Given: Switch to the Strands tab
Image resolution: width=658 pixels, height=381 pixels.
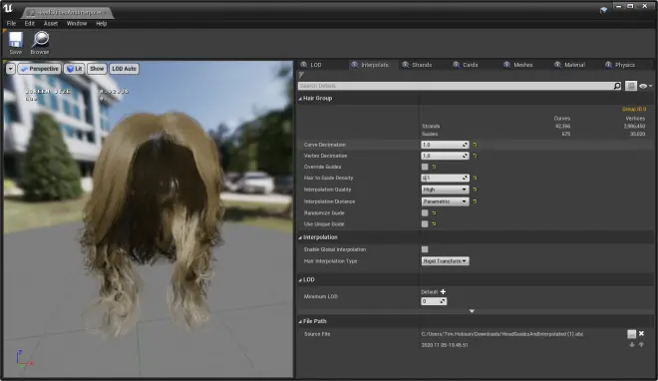Looking at the screenshot, I should pos(422,65).
